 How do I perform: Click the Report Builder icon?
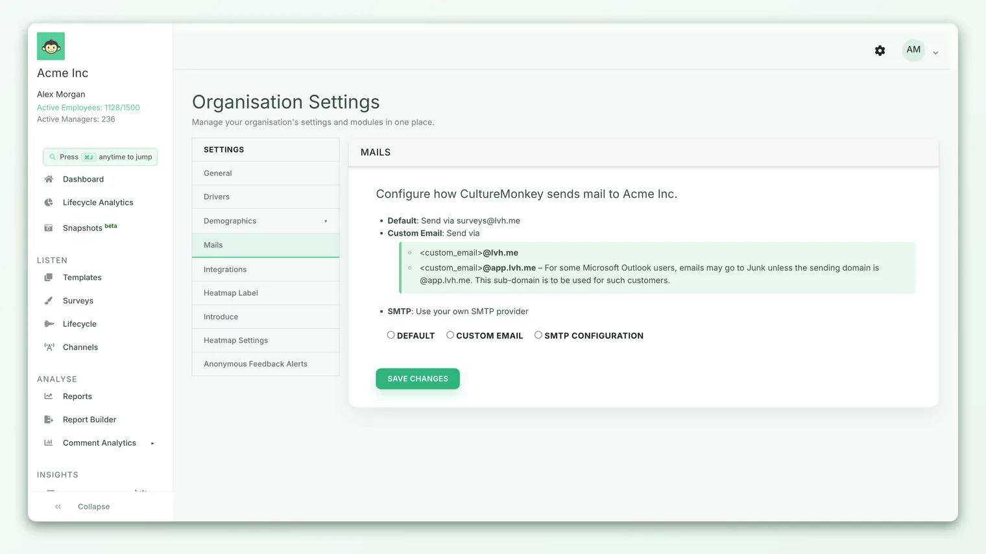tap(49, 420)
